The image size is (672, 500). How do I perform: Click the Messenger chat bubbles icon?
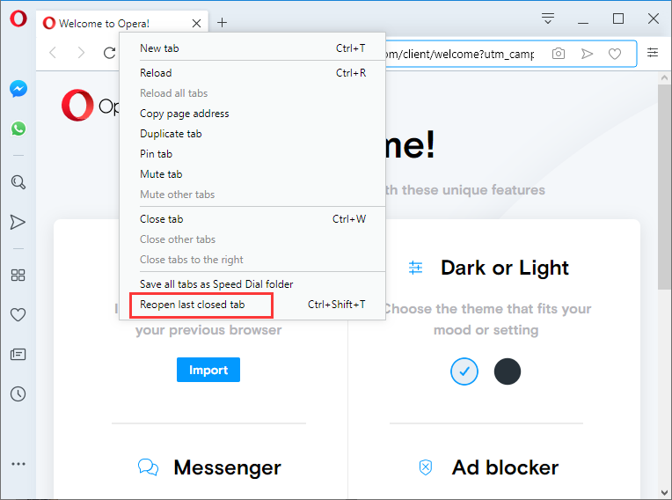(148, 467)
